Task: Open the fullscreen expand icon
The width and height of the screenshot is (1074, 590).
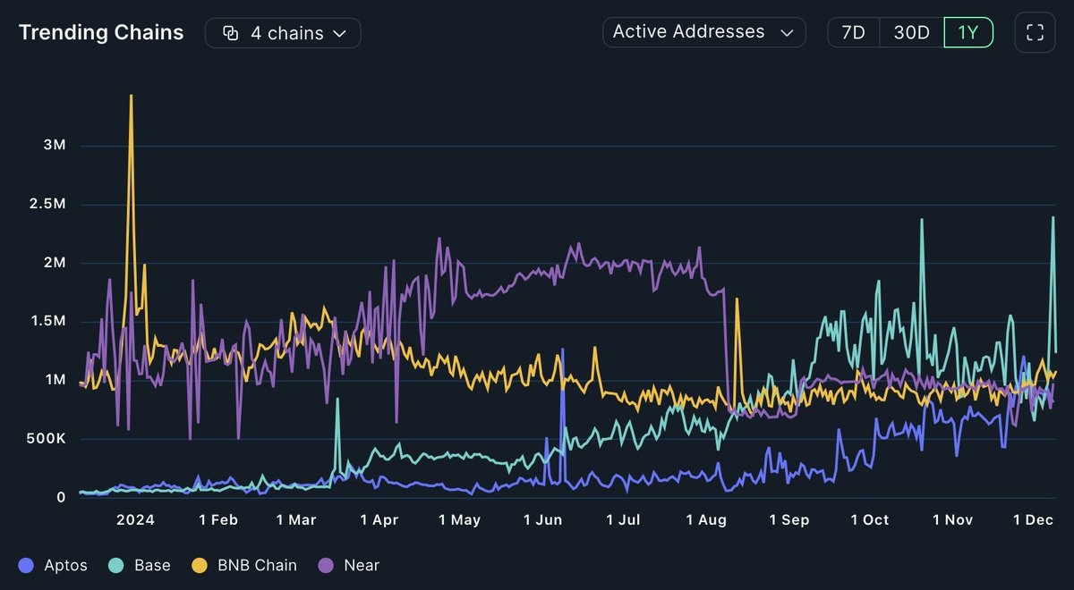Action: click(x=1035, y=32)
